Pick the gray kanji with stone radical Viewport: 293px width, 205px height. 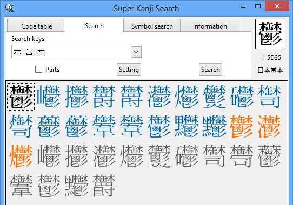point(187,156)
